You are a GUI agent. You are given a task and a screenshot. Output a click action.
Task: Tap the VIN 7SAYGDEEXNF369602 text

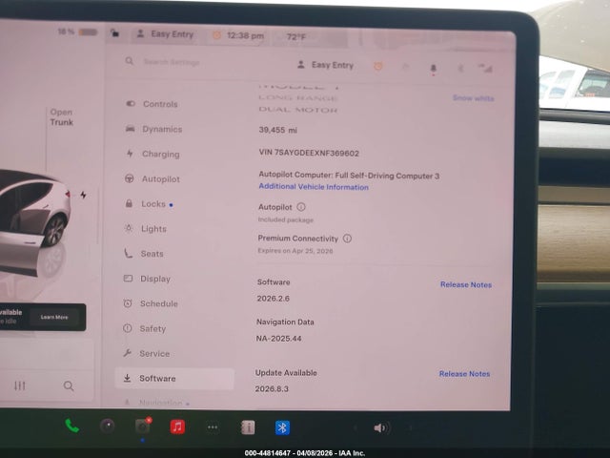click(309, 153)
